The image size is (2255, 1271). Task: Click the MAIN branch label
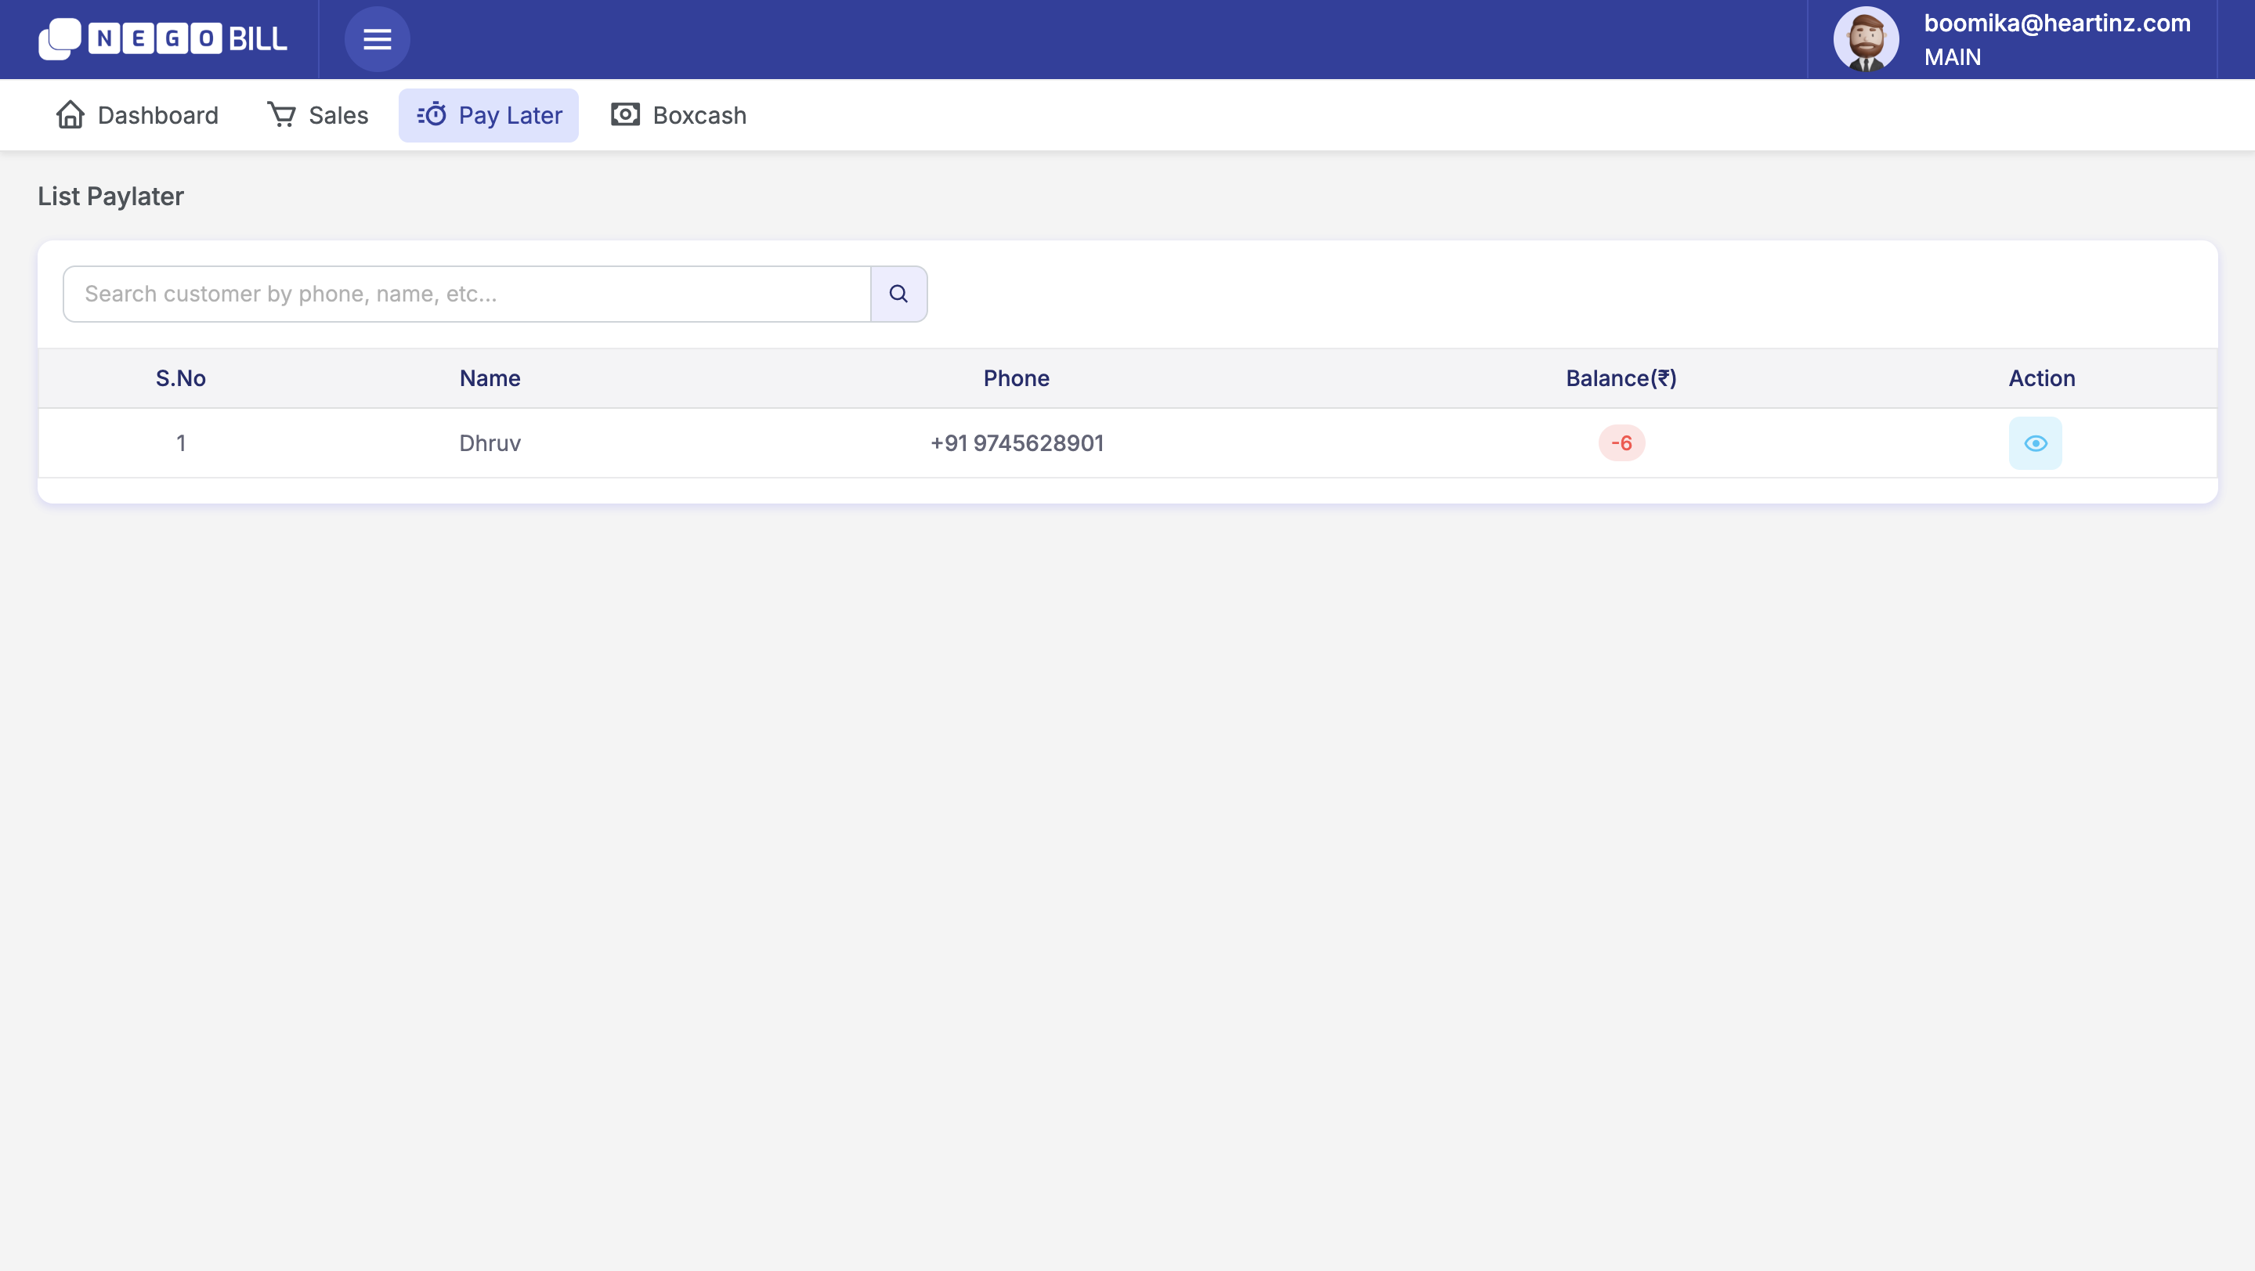1952,57
